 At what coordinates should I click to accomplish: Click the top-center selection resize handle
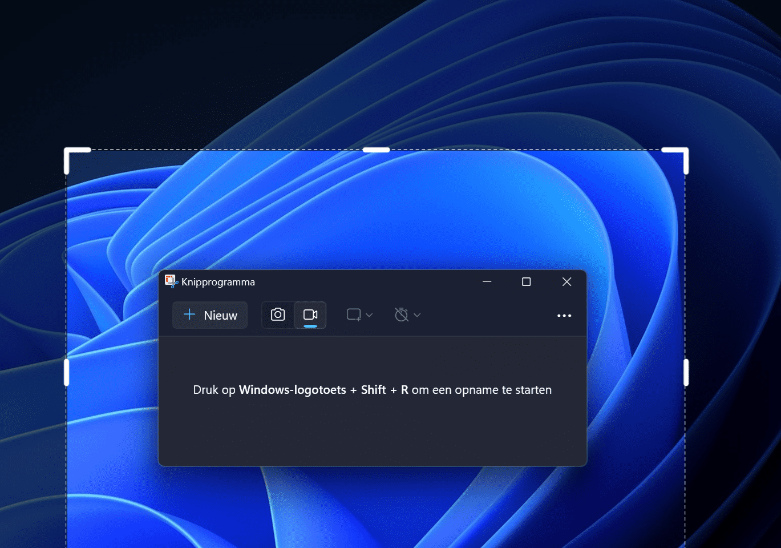(376, 149)
